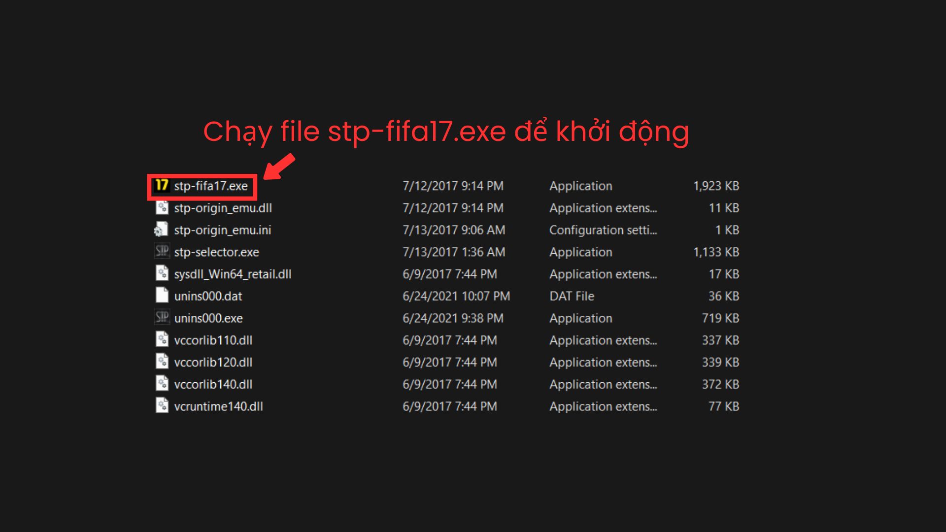Click the 372 KB size value
946x532 pixels.
[721, 384]
